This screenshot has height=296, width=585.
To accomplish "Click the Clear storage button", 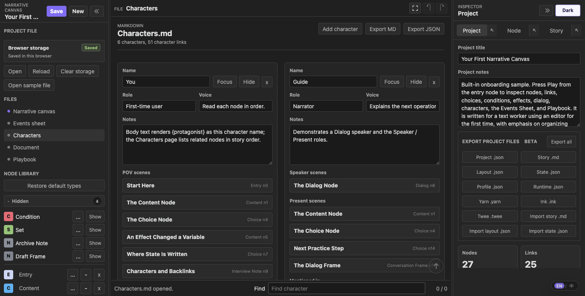I will coord(77,71).
